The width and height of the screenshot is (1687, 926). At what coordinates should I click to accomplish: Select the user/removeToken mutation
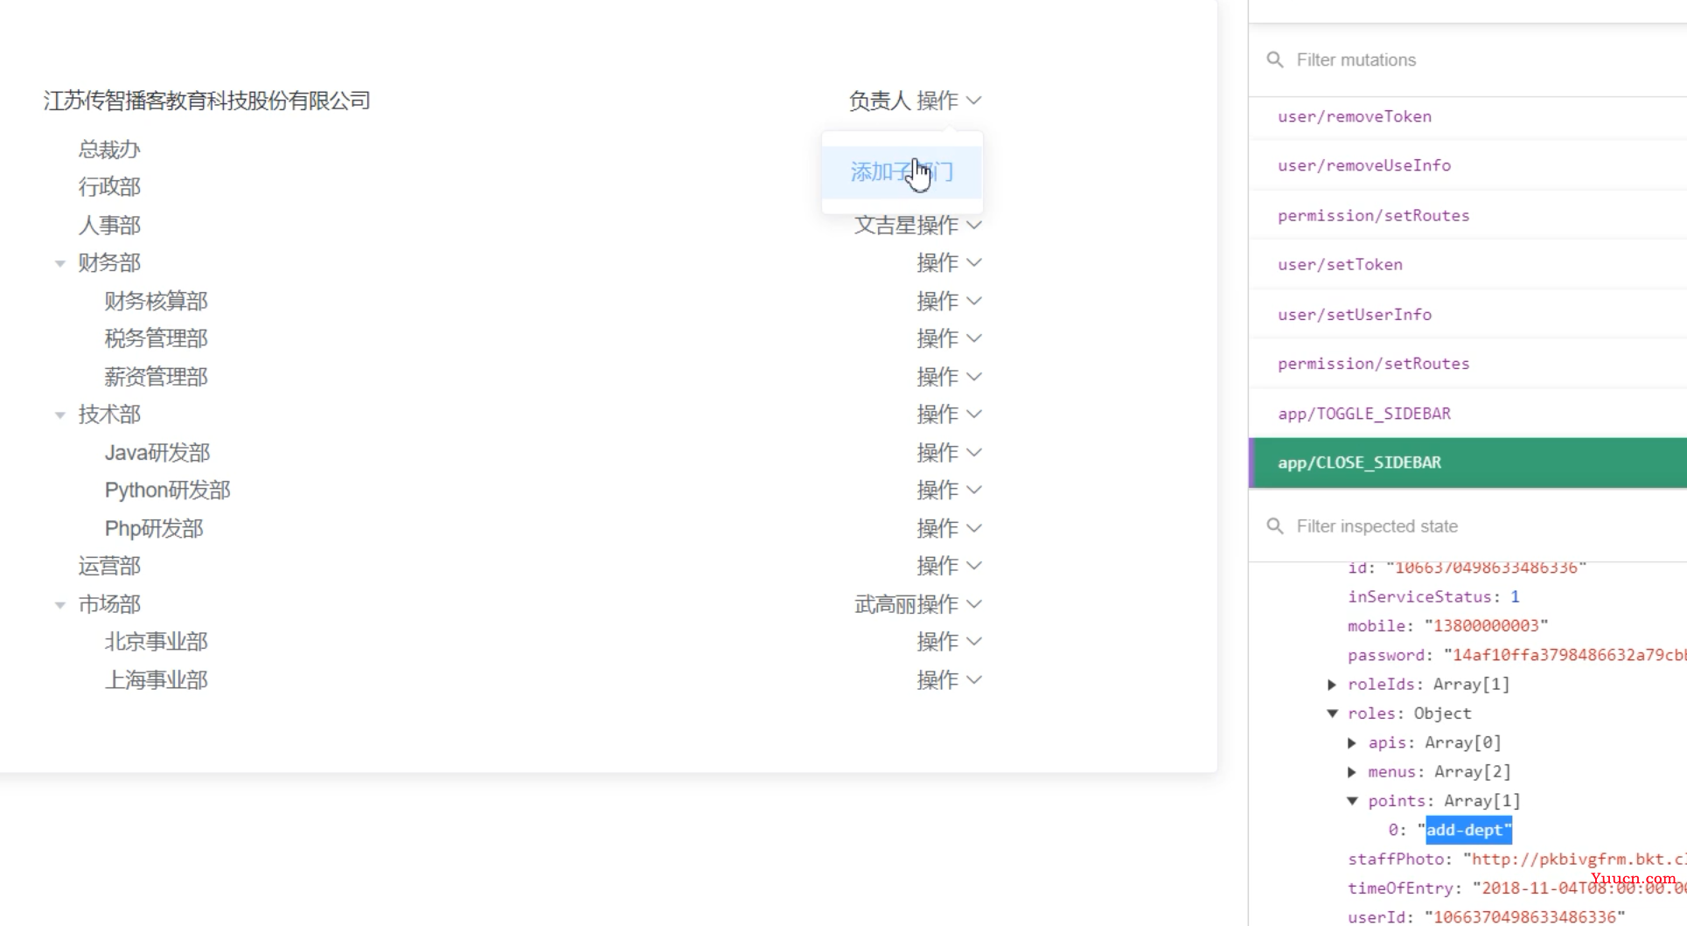[x=1467, y=116]
